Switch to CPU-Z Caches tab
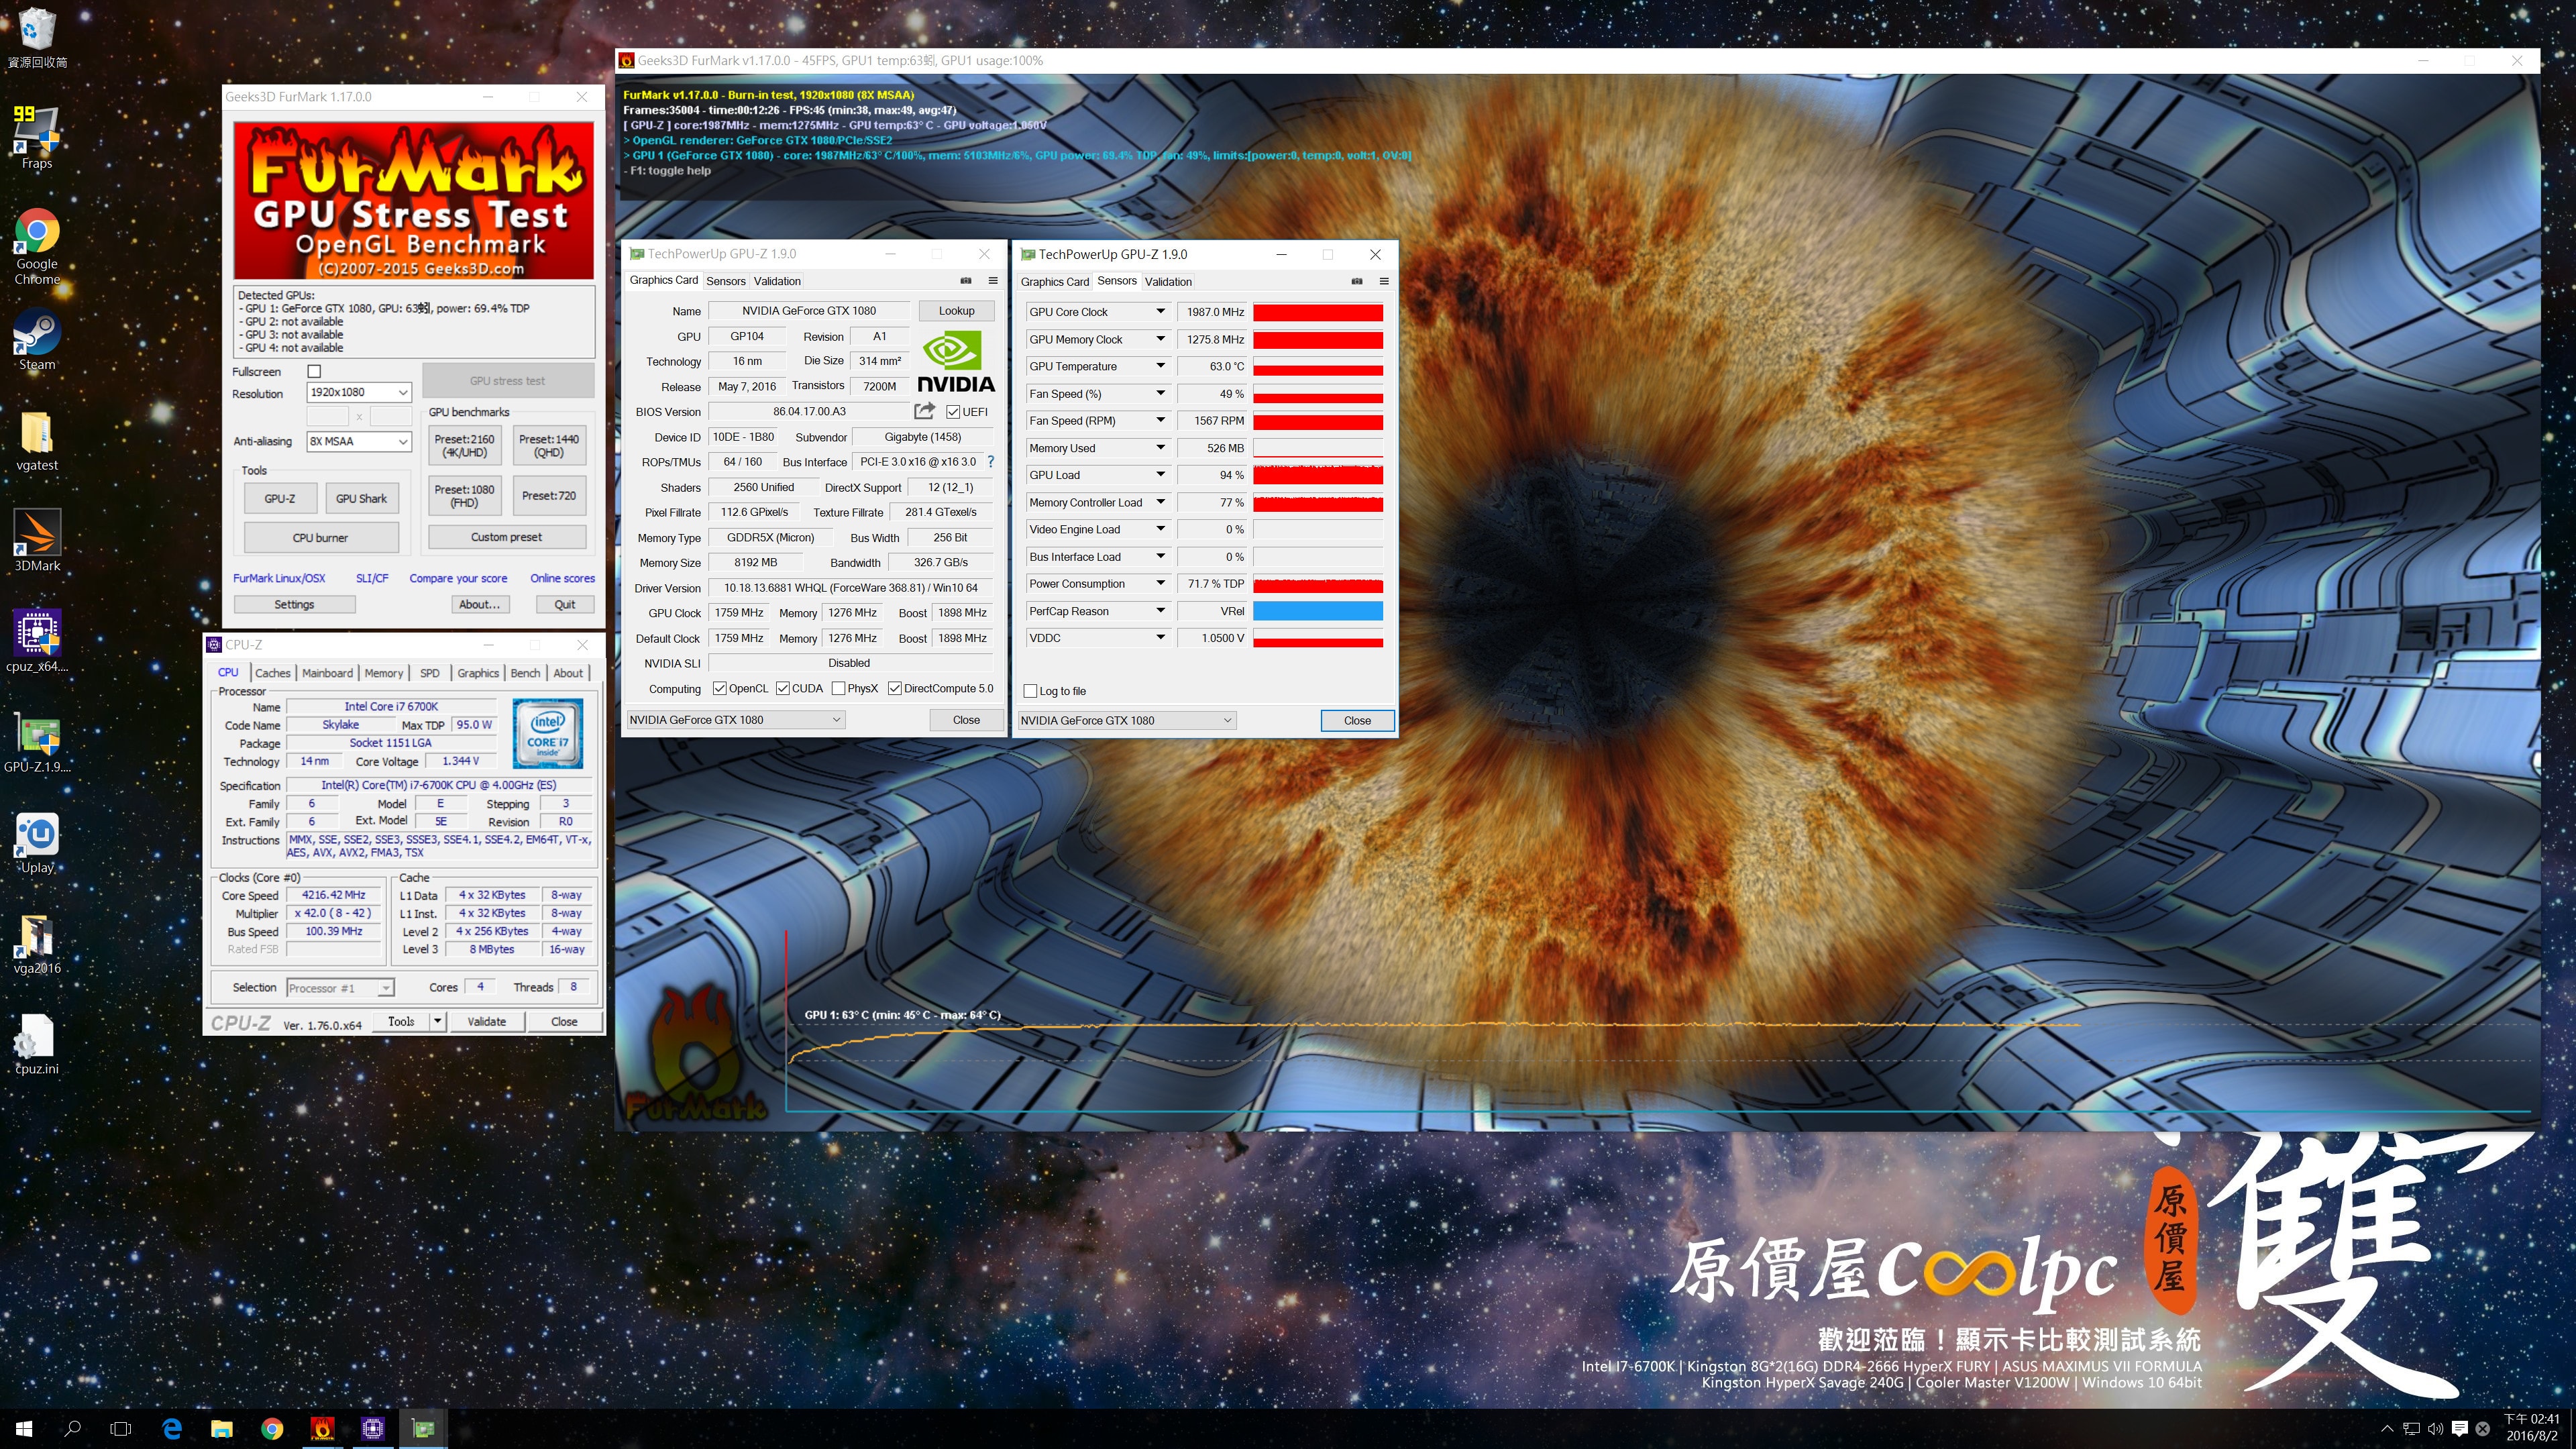 pyautogui.click(x=272, y=673)
